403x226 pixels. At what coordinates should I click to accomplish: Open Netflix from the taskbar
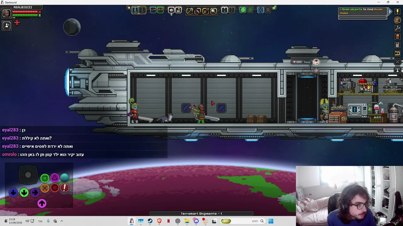pos(168,221)
